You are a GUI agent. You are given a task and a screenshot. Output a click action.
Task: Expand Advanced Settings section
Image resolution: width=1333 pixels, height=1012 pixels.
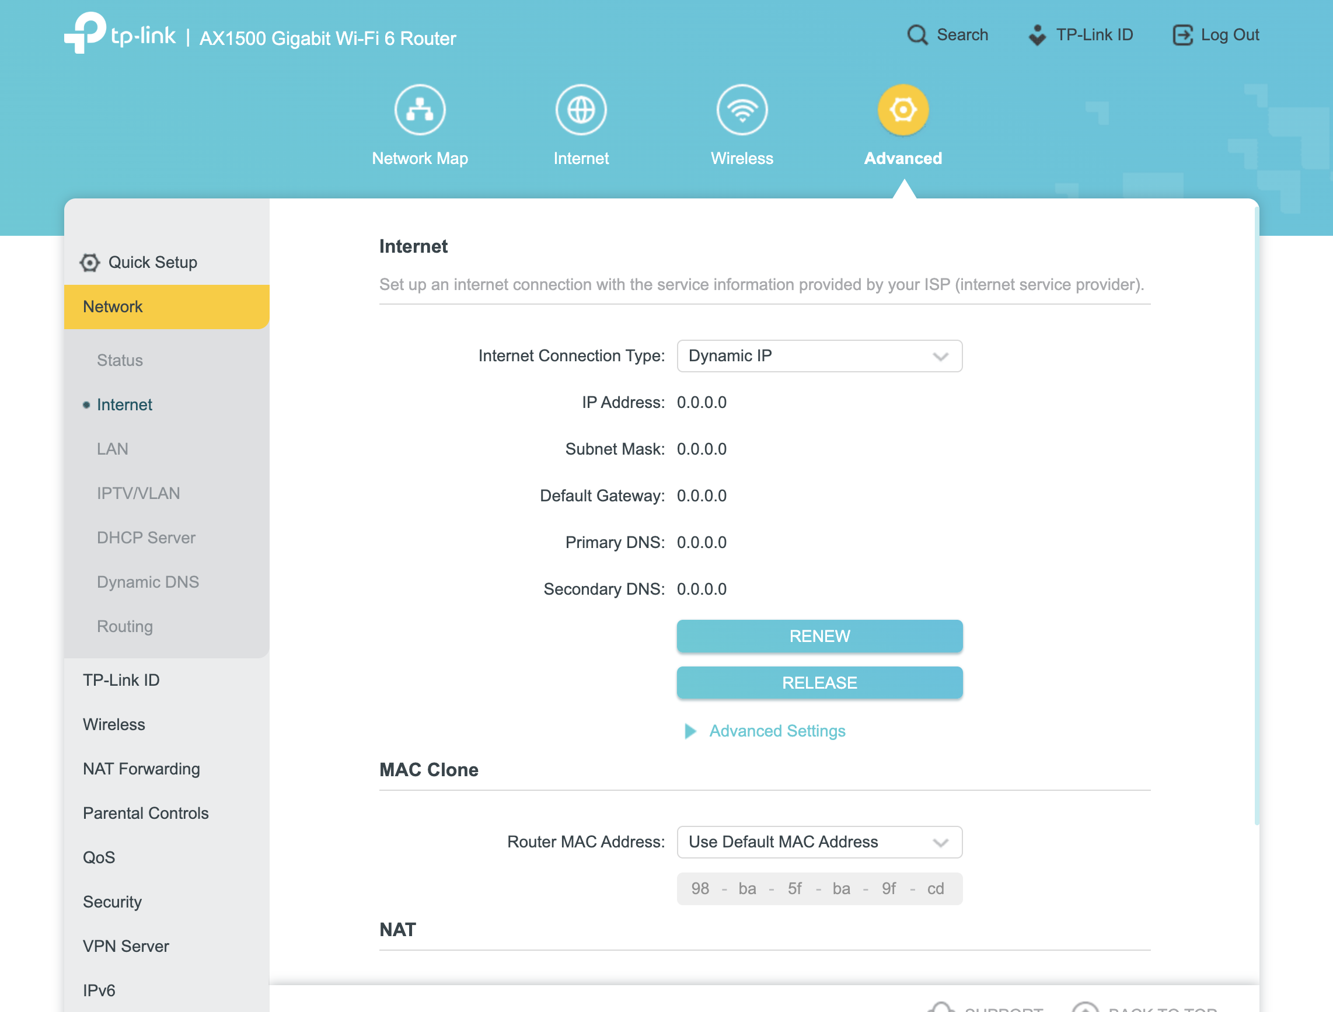point(777,731)
